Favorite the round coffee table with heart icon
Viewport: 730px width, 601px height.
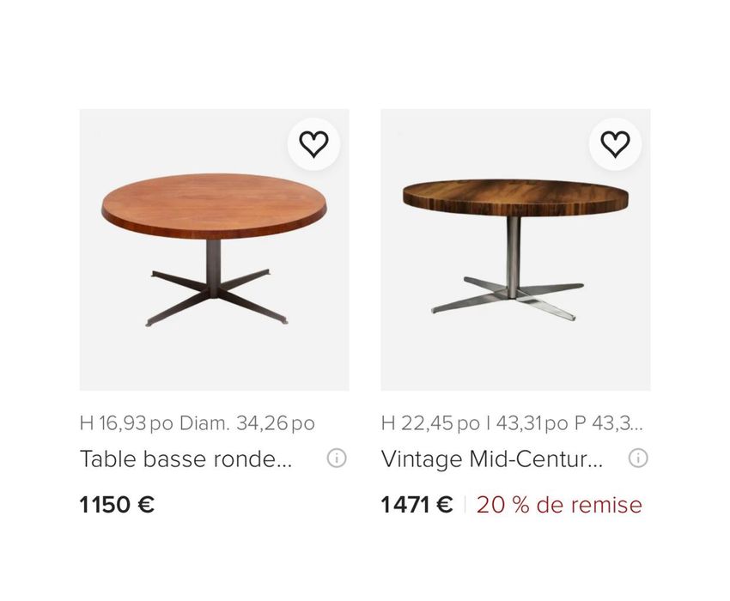pyautogui.click(x=313, y=143)
